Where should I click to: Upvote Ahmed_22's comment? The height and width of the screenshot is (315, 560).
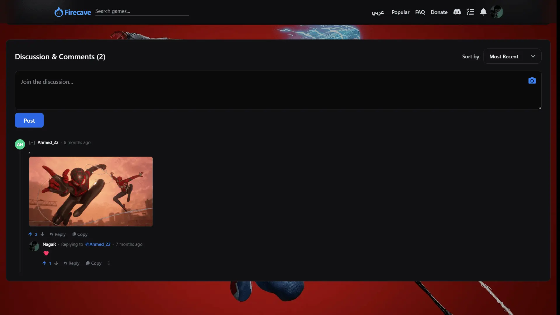pyautogui.click(x=30, y=234)
